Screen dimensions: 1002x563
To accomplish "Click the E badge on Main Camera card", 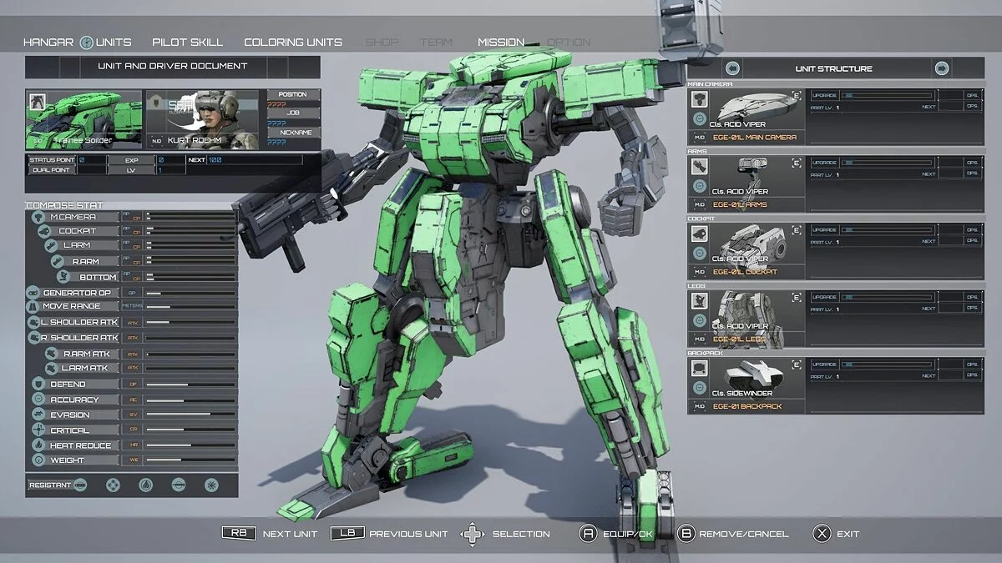I will pos(797,95).
